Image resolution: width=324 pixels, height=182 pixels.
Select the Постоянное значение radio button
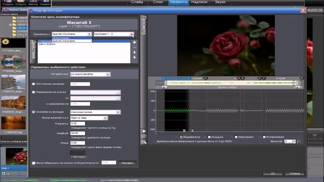33,84
